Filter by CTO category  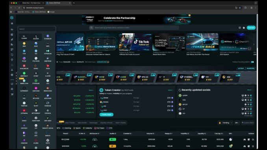tap(109, 128)
